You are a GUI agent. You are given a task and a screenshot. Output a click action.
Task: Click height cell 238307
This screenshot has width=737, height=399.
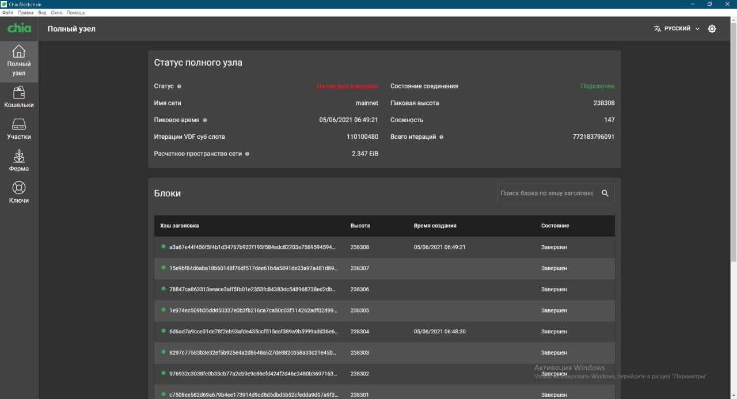click(x=360, y=268)
